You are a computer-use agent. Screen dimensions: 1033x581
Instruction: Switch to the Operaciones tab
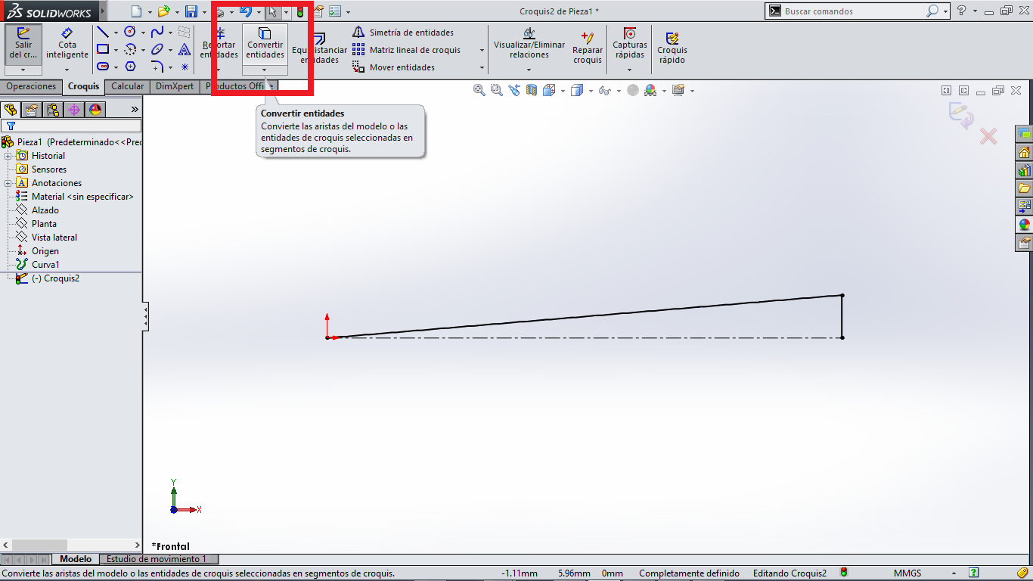[31, 86]
